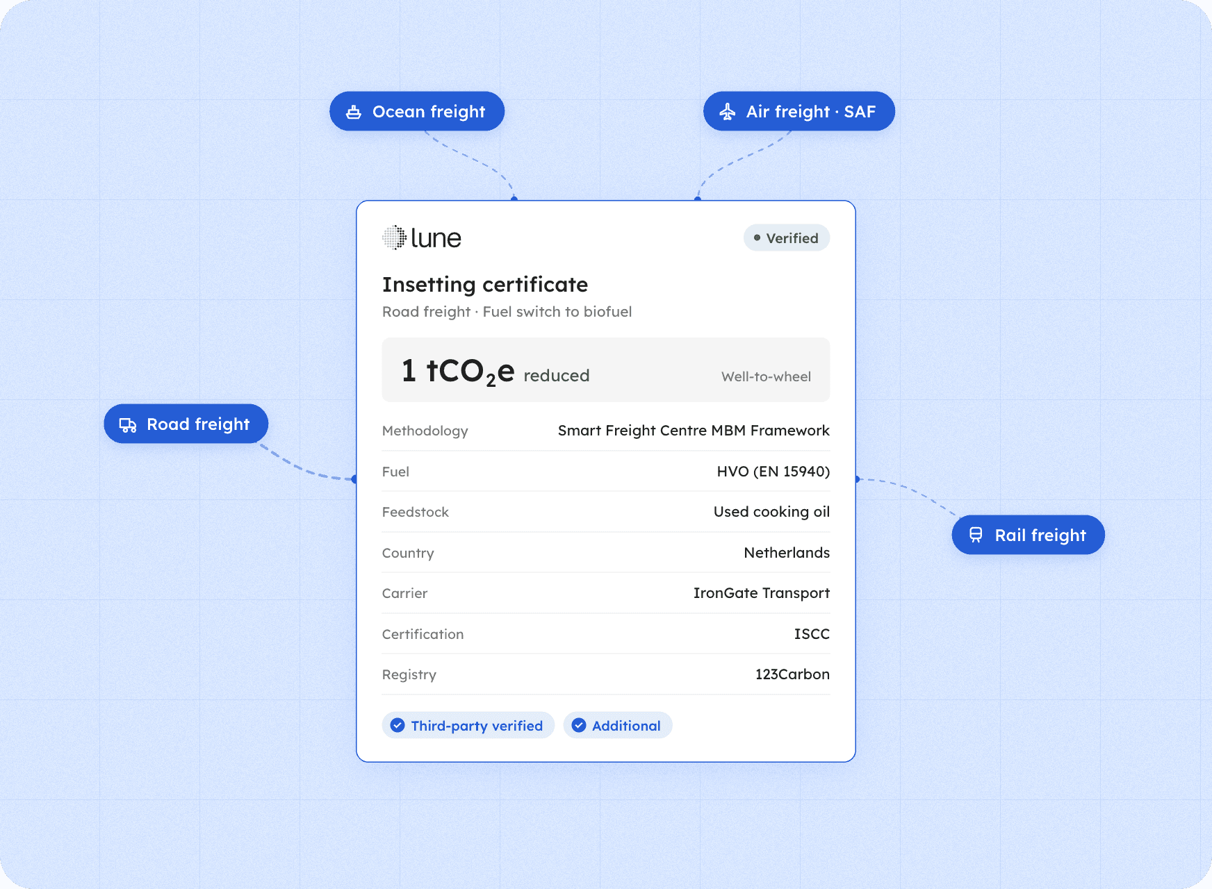Click the Registry row label

tap(409, 675)
